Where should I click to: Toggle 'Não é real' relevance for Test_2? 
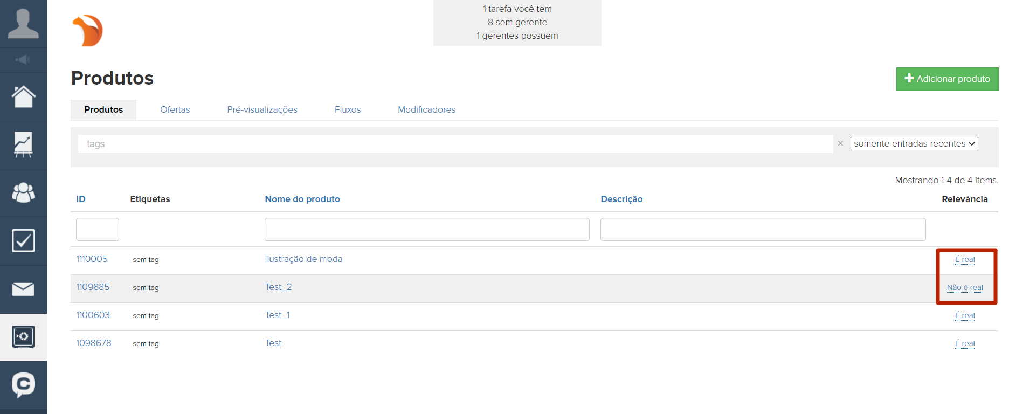(x=964, y=287)
